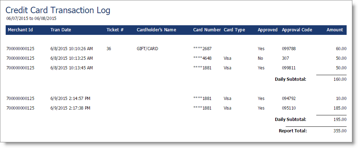Click the Tran Date column header

[61, 30]
